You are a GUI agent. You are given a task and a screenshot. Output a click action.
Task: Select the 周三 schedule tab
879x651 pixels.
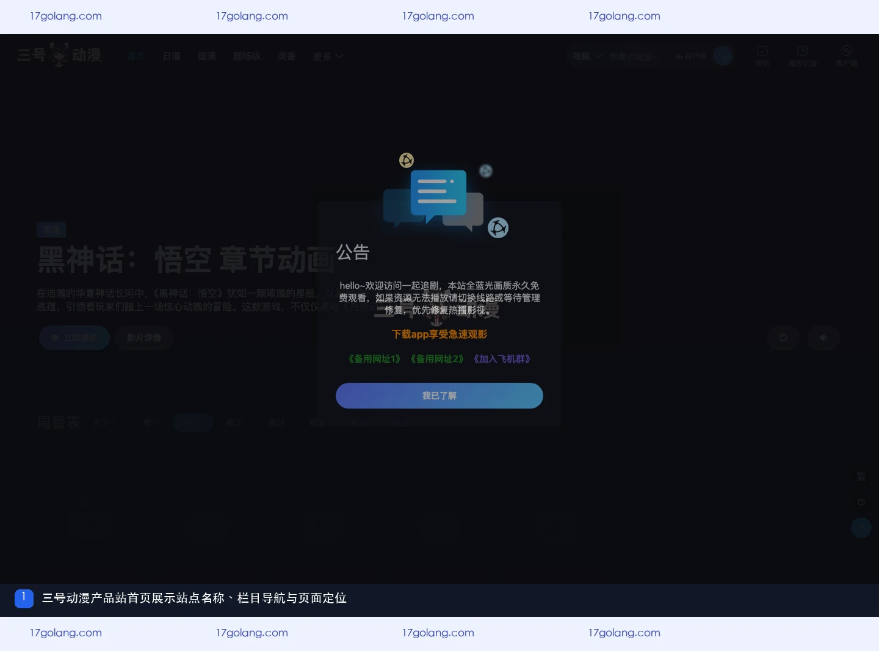click(x=234, y=423)
